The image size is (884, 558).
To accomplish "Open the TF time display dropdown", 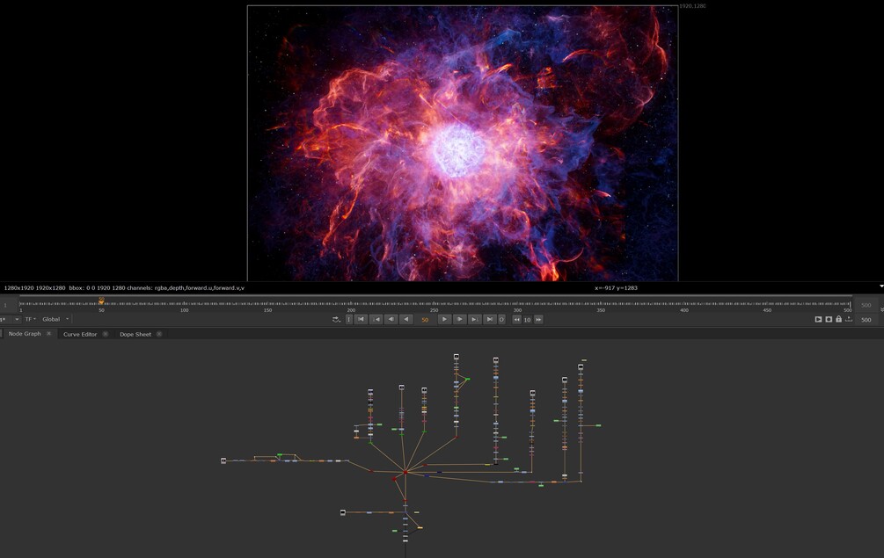I will click(x=30, y=319).
